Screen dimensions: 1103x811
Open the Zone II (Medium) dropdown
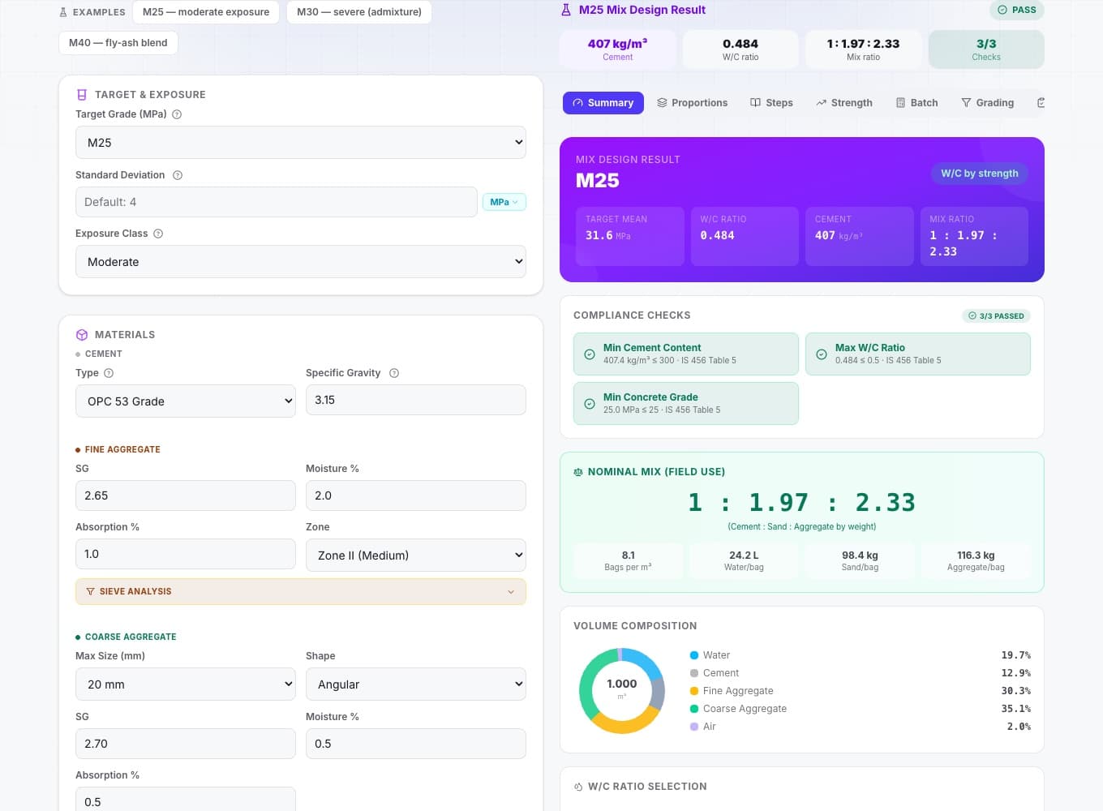coord(416,556)
